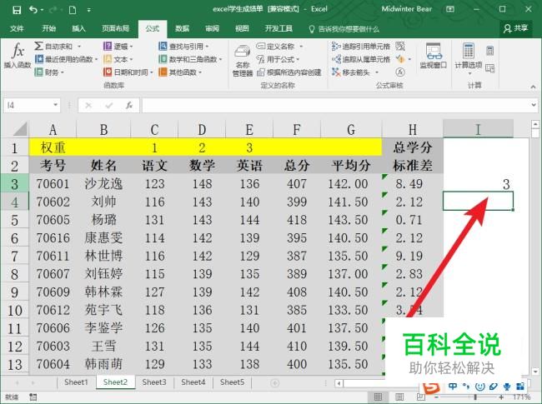Open Math and Trig functions icon
This screenshot has width=542, height=404.
point(163,59)
